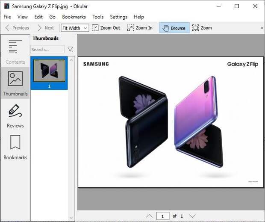Open the Settings menu
Screen dimensions: 265x222
tap(119, 17)
